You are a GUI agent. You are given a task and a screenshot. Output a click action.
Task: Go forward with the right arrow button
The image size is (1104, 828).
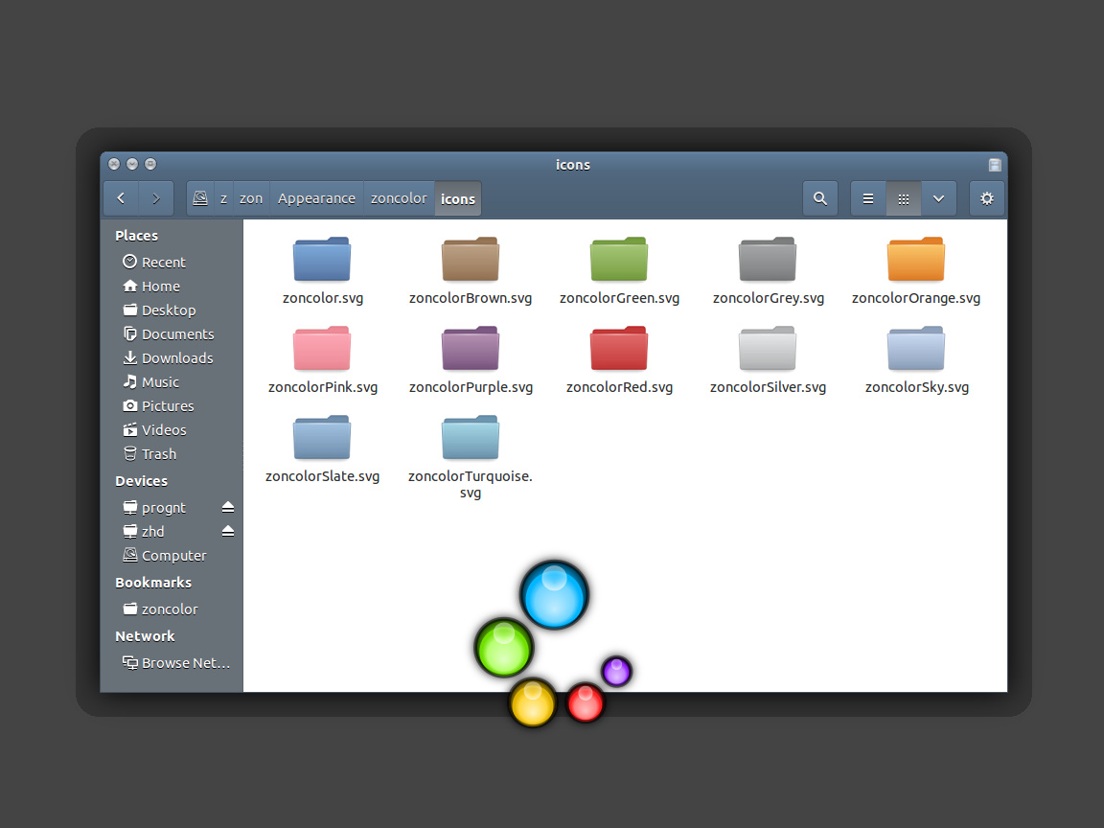click(156, 198)
